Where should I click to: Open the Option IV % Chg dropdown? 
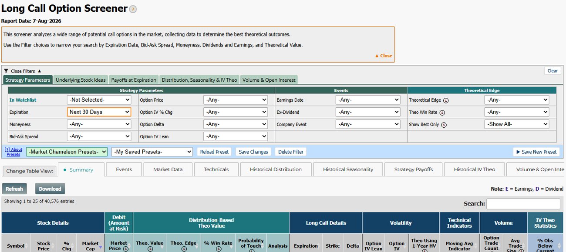[236, 112]
